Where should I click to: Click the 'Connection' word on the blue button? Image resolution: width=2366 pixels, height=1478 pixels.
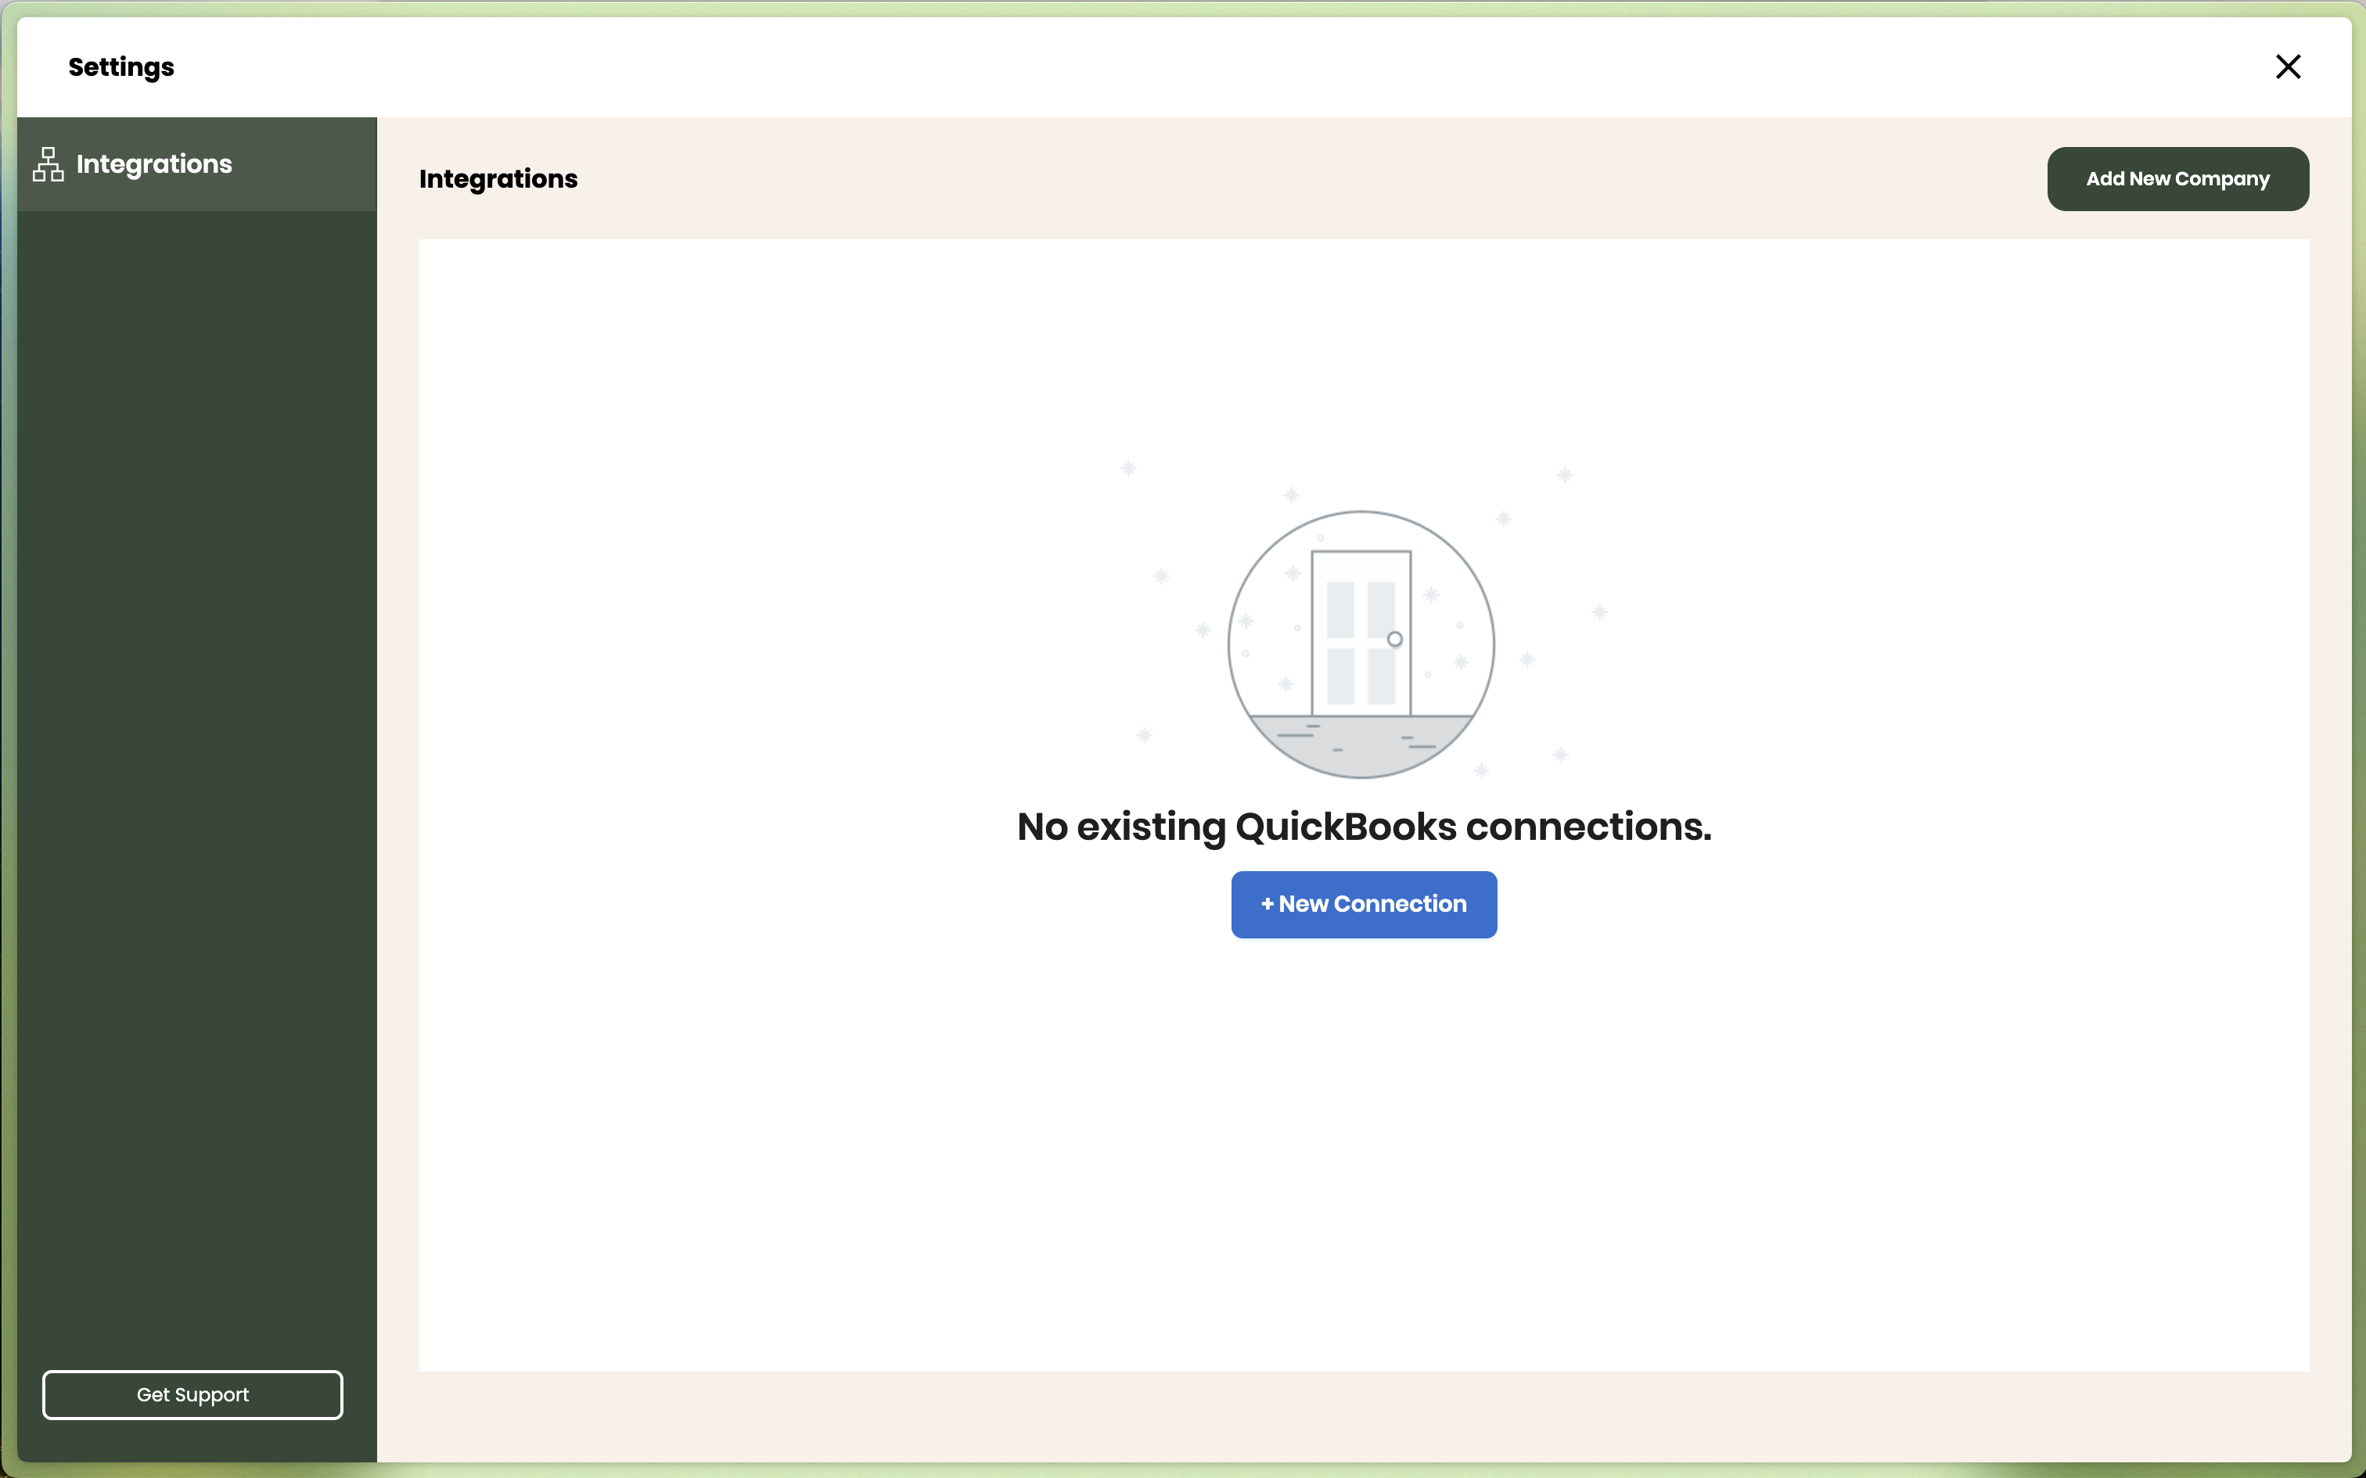(x=1400, y=904)
